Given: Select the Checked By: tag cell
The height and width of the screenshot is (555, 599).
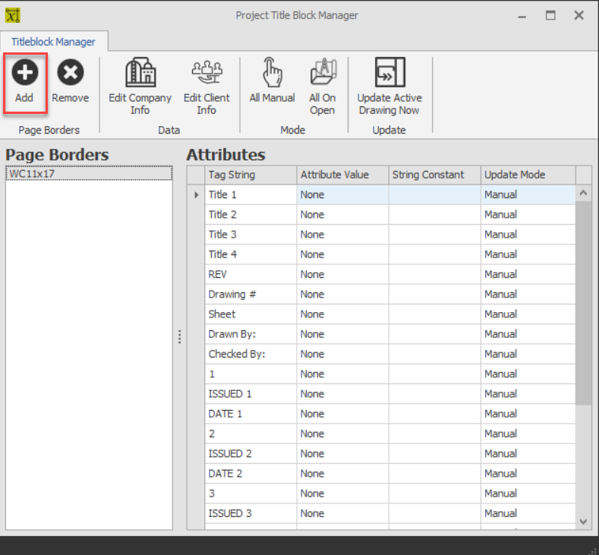Looking at the screenshot, I should coord(251,354).
